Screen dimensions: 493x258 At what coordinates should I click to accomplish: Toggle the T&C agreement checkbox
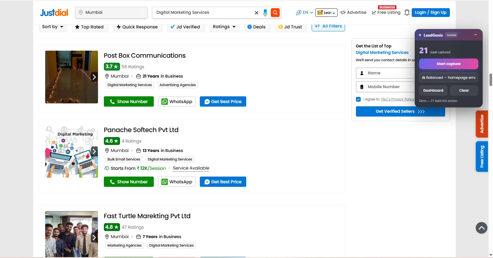tap(358, 99)
